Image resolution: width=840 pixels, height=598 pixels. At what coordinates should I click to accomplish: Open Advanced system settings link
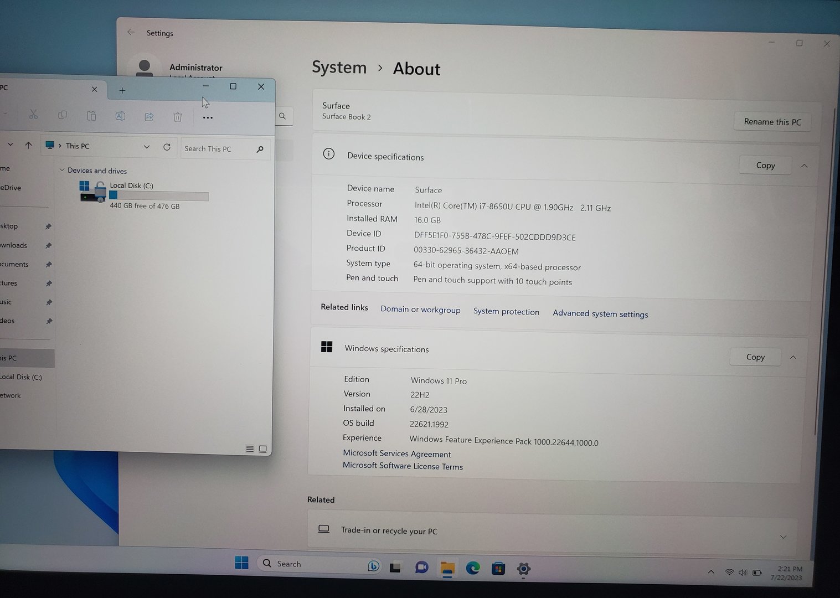coord(600,314)
